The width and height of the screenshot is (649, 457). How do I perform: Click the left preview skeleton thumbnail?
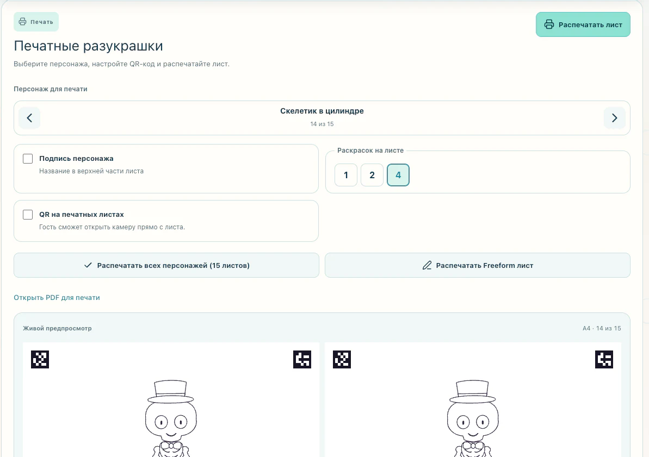(171, 418)
